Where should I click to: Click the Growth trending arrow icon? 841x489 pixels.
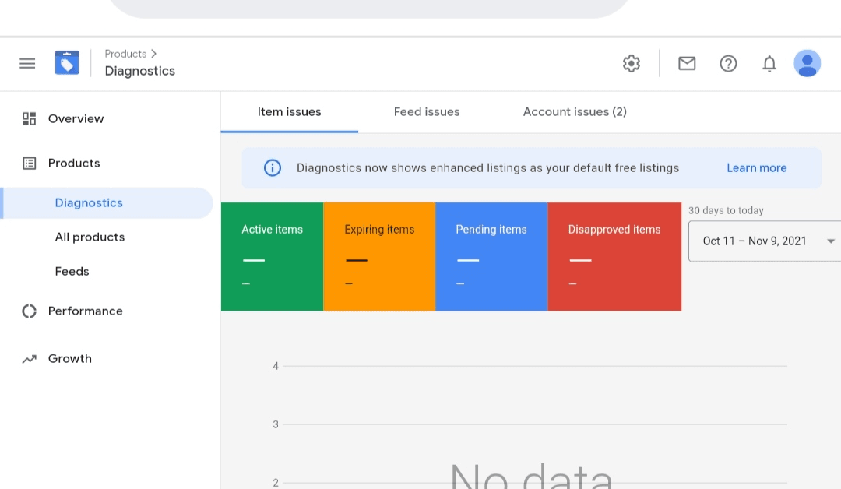point(29,358)
